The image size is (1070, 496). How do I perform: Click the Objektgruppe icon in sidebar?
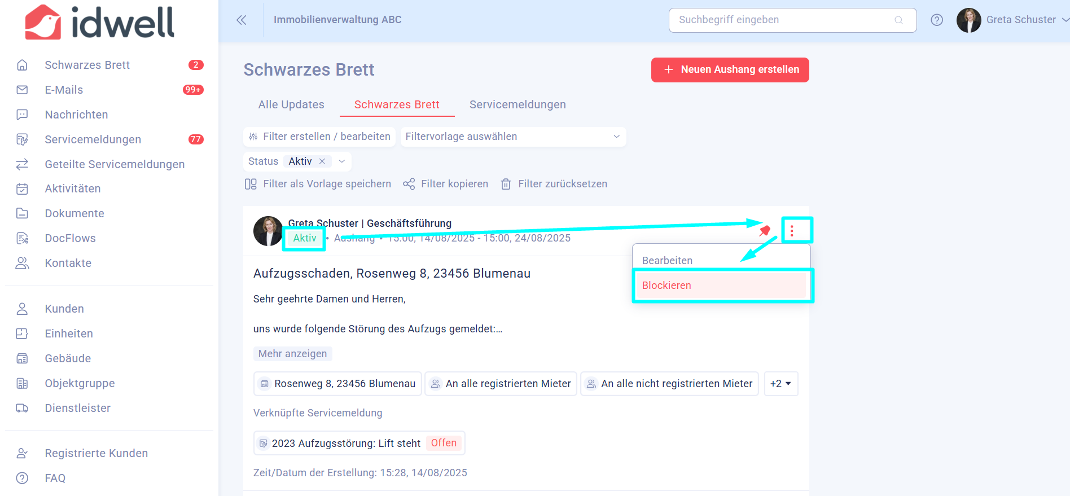tap(22, 383)
